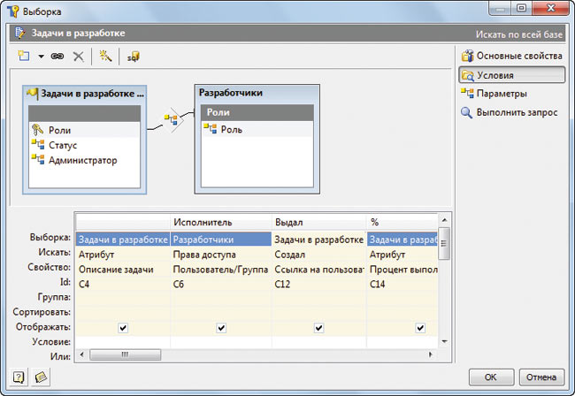Click the grid's horizontal scrollbar thumb
The image size is (575, 396).
tap(124, 354)
